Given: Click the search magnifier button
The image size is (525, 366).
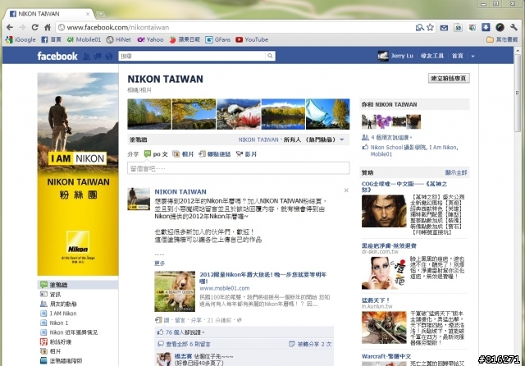Looking at the screenshot, I should point(270,56).
